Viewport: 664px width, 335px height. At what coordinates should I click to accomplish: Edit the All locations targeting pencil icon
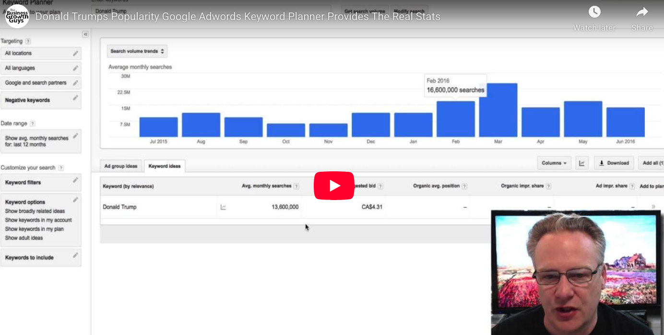(75, 53)
